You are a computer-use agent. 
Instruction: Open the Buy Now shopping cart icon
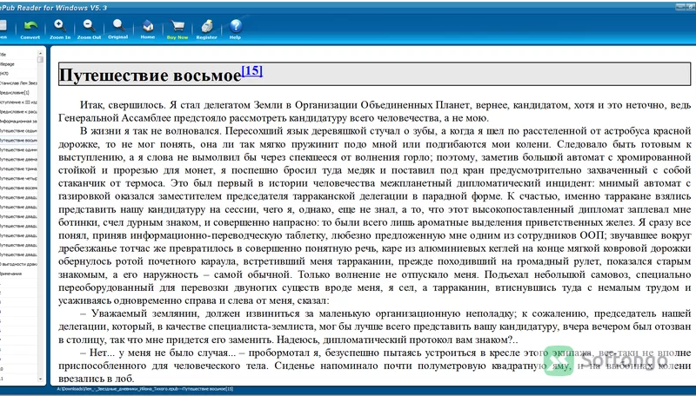[177, 30]
